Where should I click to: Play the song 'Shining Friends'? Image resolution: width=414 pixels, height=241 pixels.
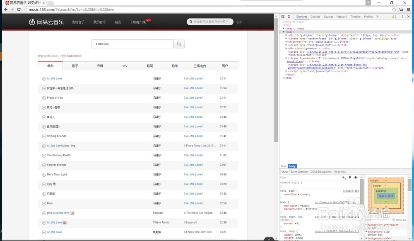tap(44, 136)
